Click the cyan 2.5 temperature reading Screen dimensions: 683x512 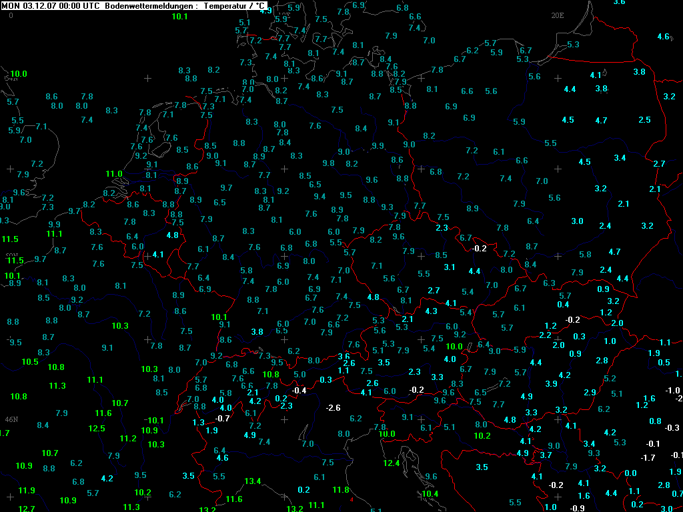(645, 120)
